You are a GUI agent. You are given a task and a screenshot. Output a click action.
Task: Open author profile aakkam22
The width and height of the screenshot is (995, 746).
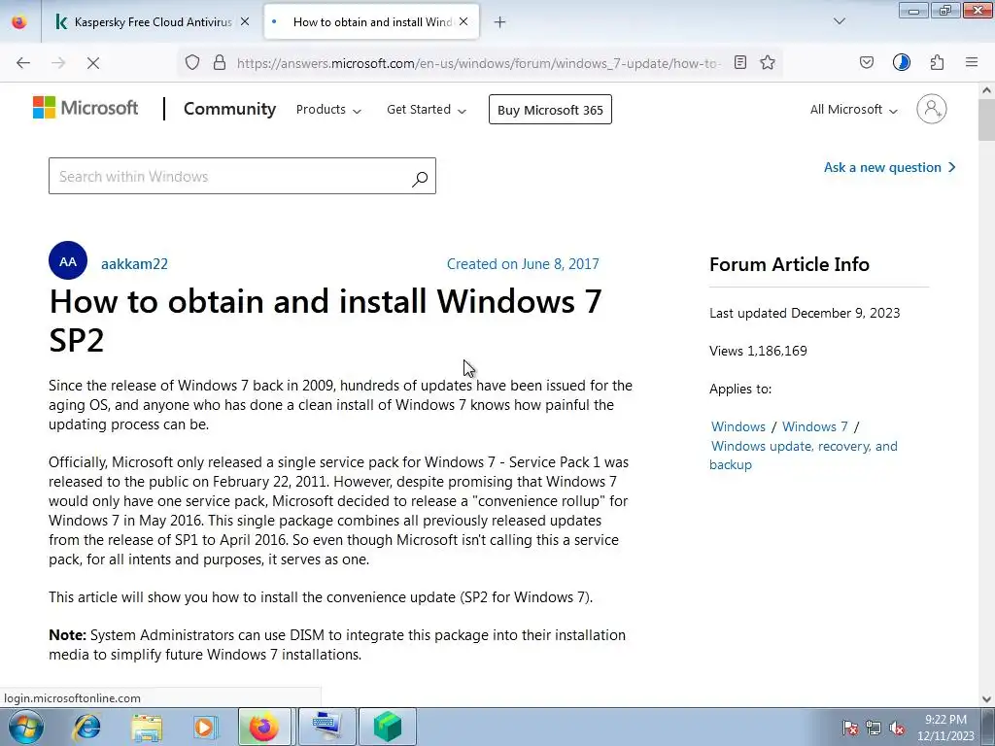[x=134, y=264]
